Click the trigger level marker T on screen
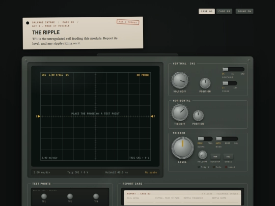 [x=153, y=116]
